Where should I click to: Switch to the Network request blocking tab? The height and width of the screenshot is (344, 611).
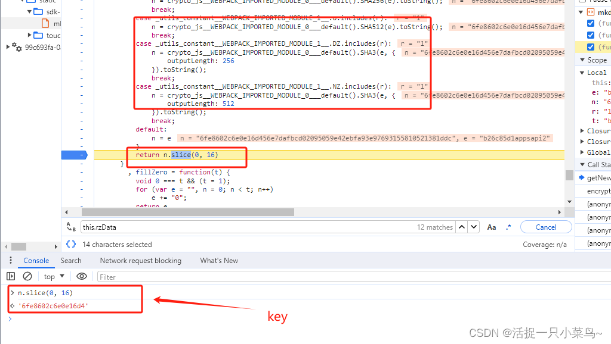(x=140, y=261)
